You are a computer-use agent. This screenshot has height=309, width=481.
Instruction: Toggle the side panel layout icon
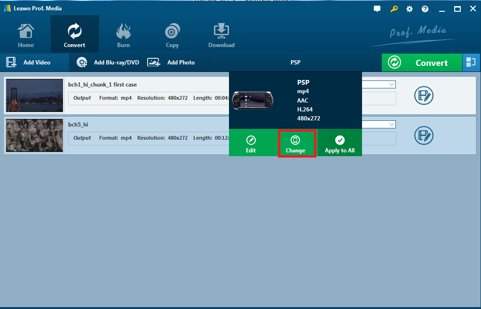point(471,63)
